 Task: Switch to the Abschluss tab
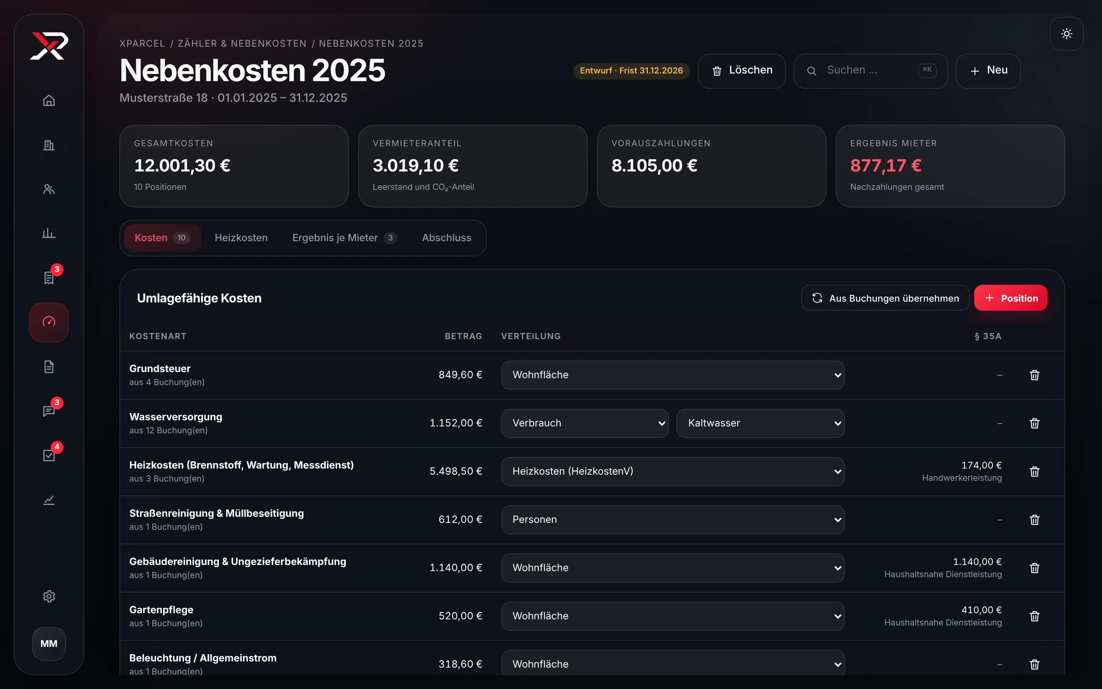coord(446,238)
